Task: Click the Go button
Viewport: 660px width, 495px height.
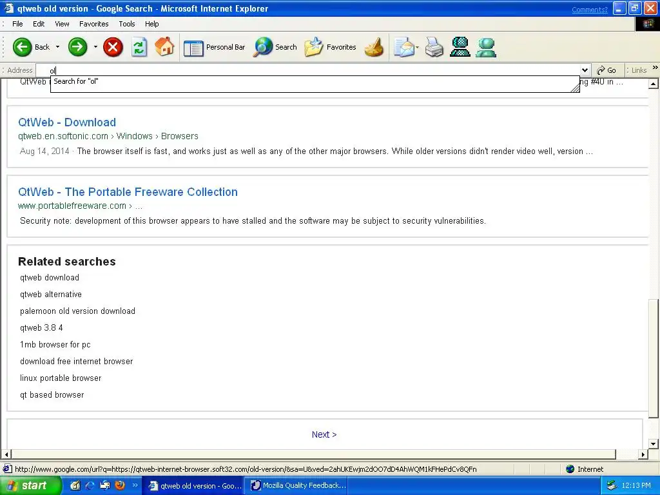Action: coord(607,70)
